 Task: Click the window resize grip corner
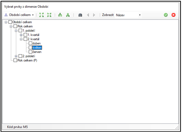click(x=177, y=128)
